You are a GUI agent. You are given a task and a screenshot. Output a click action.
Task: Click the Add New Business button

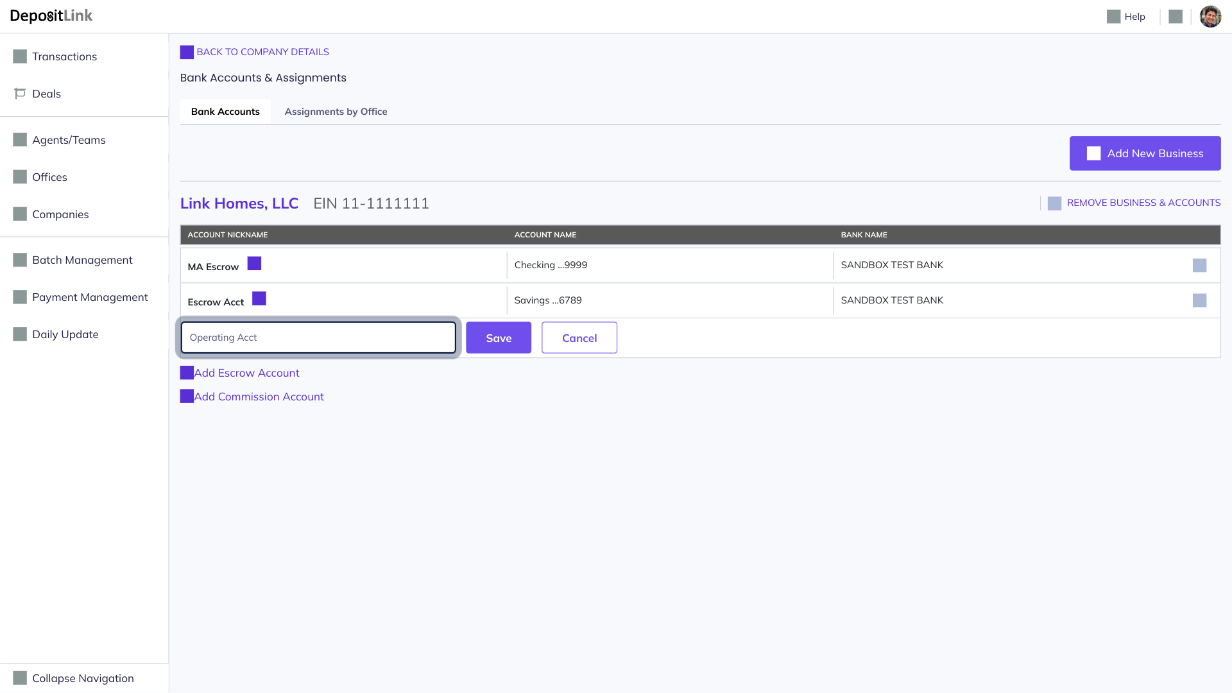point(1145,153)
